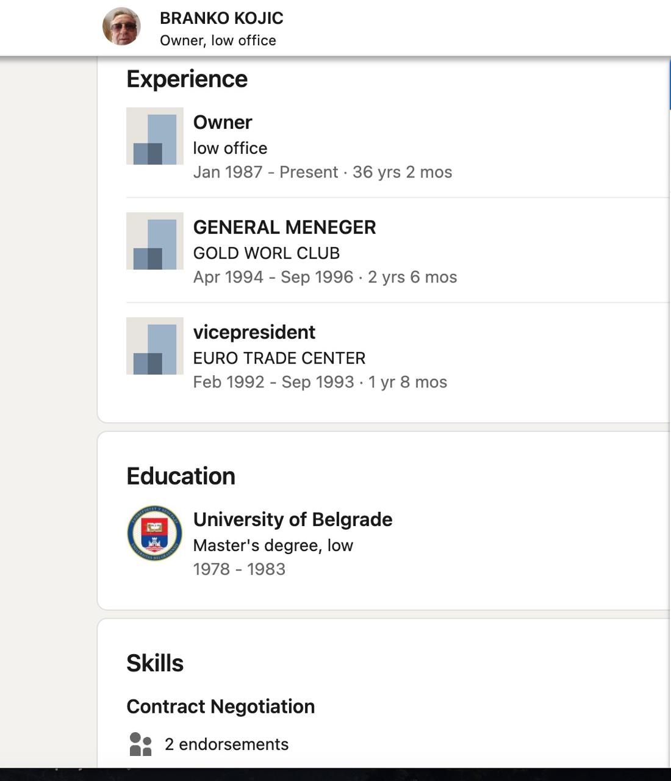671x781 pixels.
Task: Open the vicepresident position entry
Action: tap(254, 332)
